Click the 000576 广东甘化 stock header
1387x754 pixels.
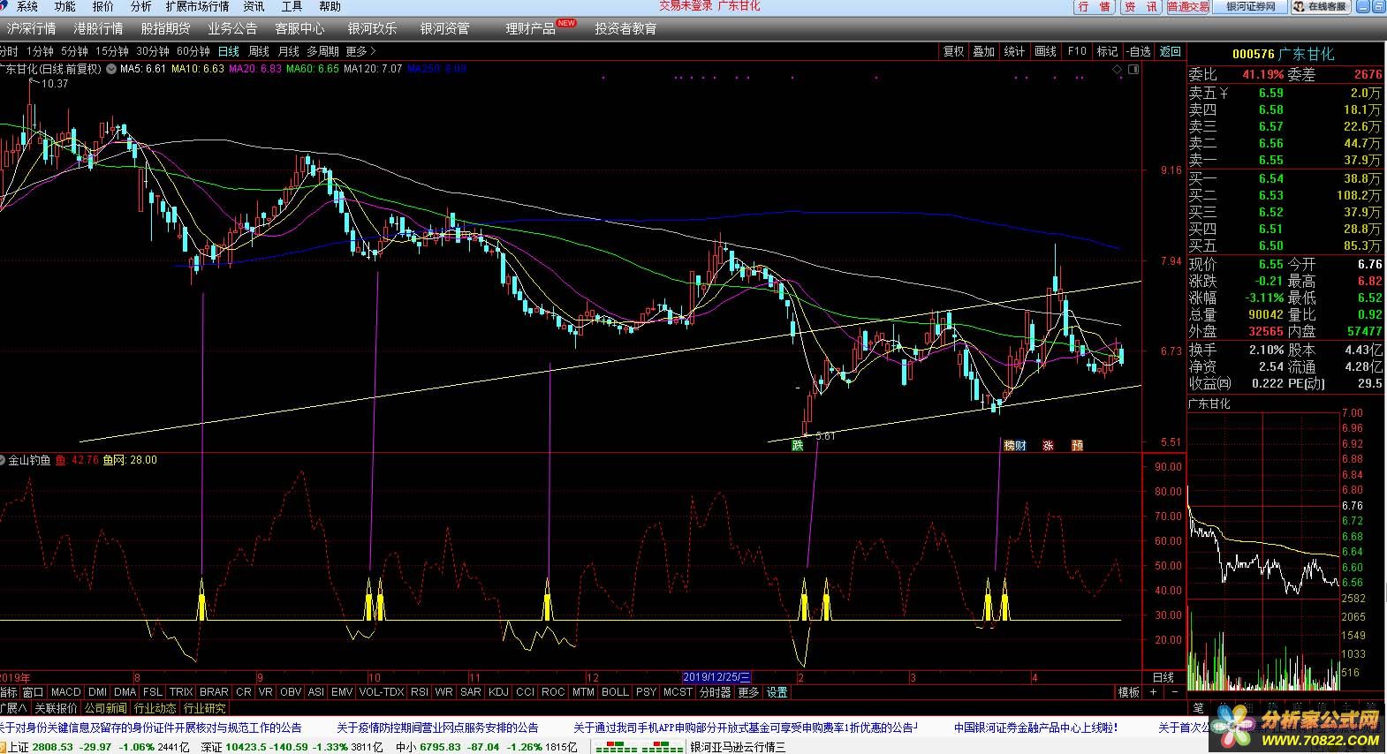(1284, 54)
